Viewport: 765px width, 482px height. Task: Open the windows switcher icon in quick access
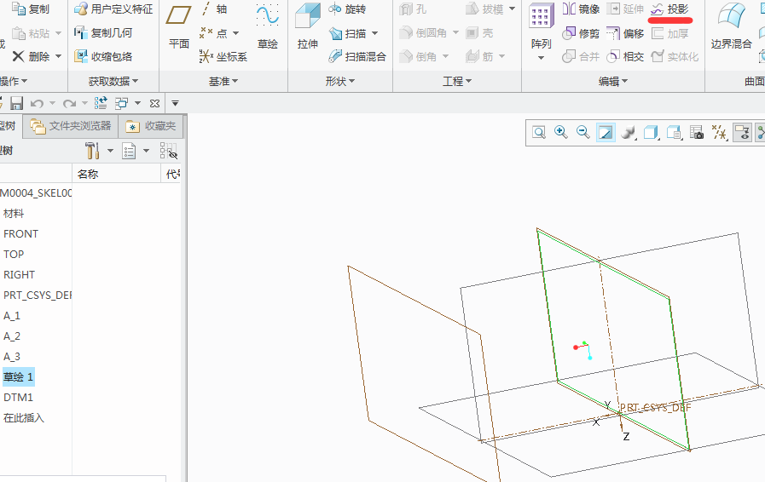121,103
